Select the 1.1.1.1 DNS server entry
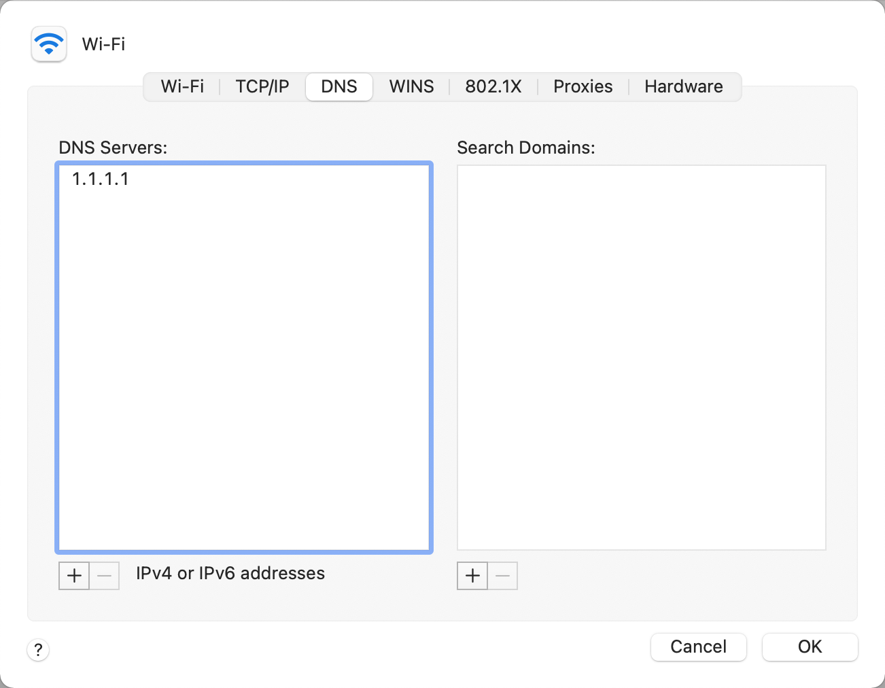 coord(101,179)
